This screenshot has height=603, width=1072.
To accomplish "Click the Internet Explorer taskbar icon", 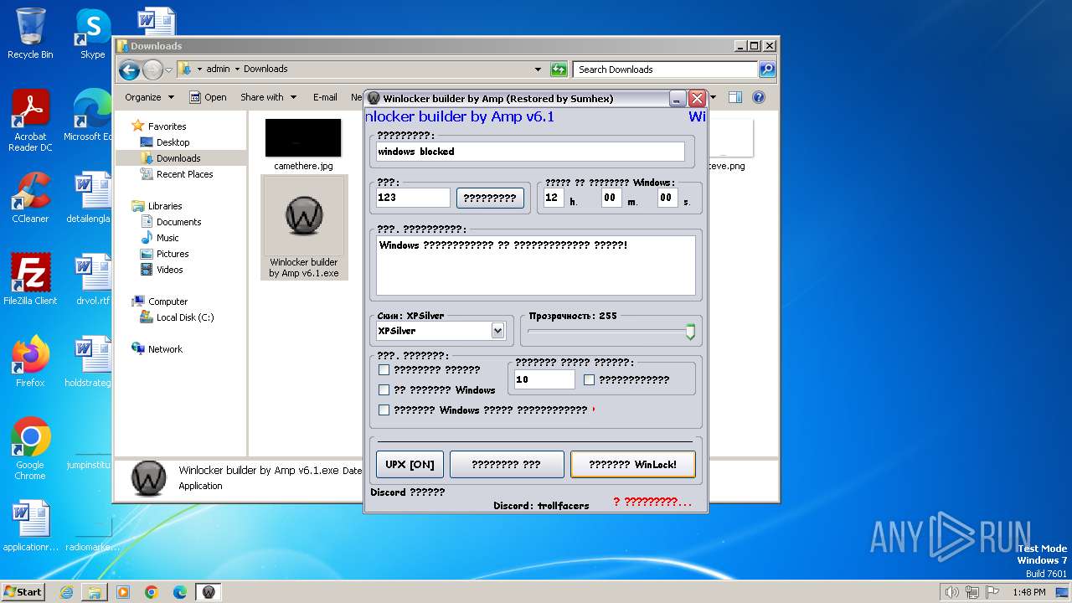I will tap(66, 592).
